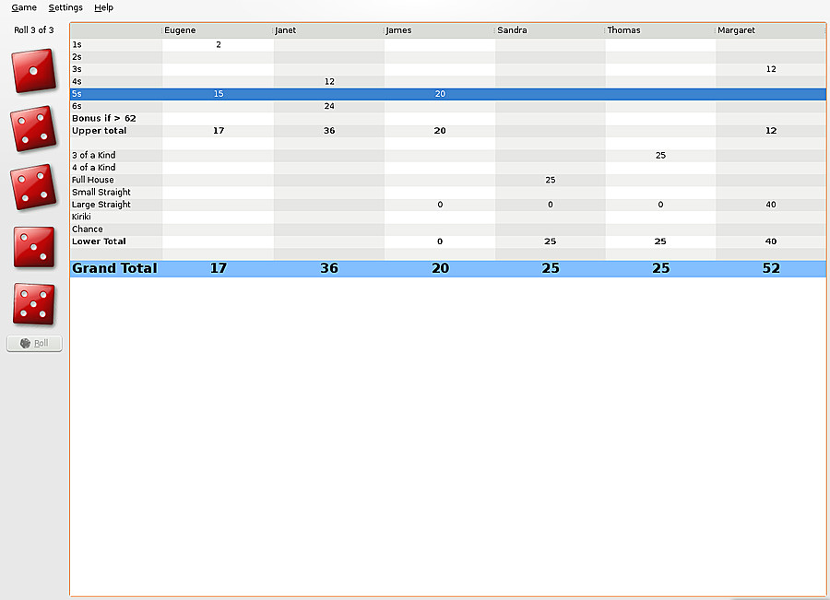This screenshot has width=830, height=600.
Task: Hold the top die showing one
Action: pyautogui.click(x=34, y=71)
